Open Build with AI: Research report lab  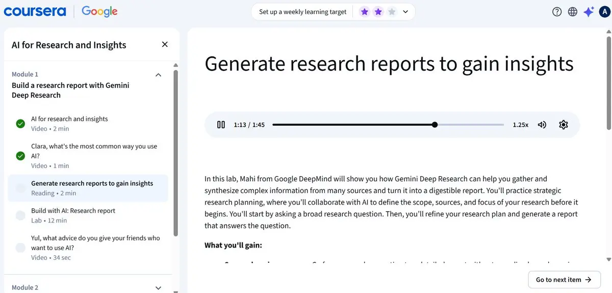[x=88, y=215]
